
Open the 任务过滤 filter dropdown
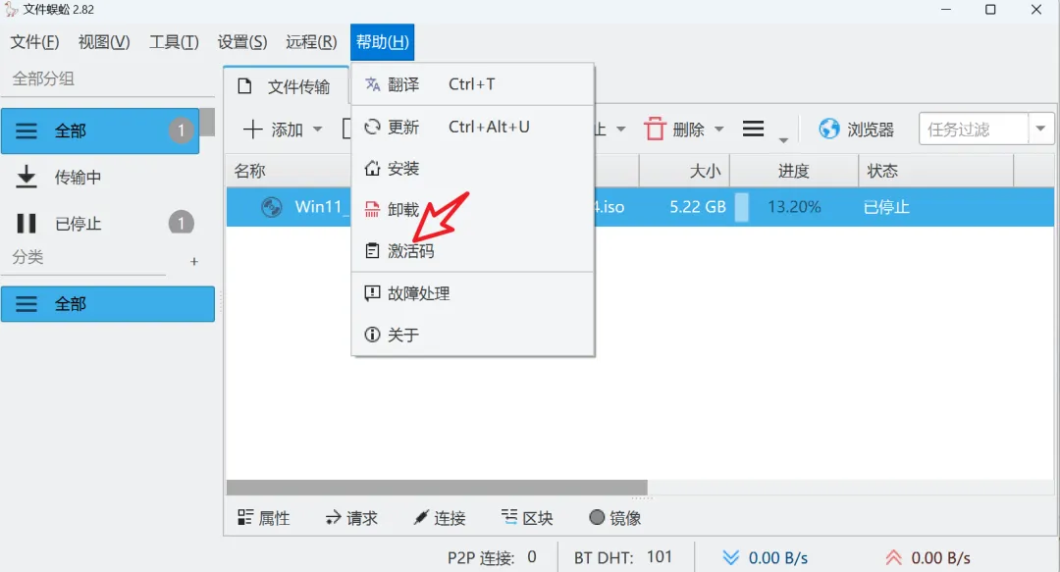[x=1042, y=129]
